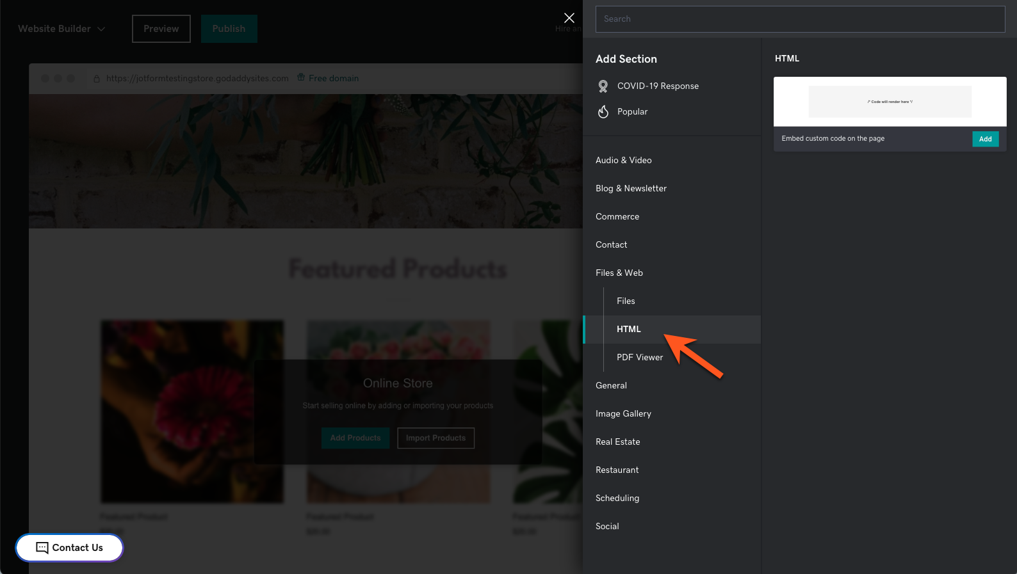
Task: Expand the Commerce category
Action: click(x=617, y=216)
